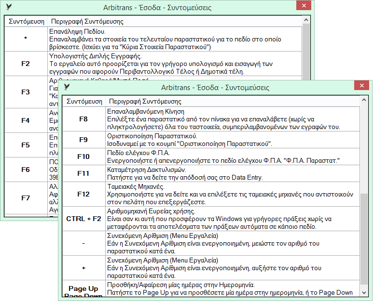
Task: Select the Page Up shortcut cell
Action: coord(84,288)
